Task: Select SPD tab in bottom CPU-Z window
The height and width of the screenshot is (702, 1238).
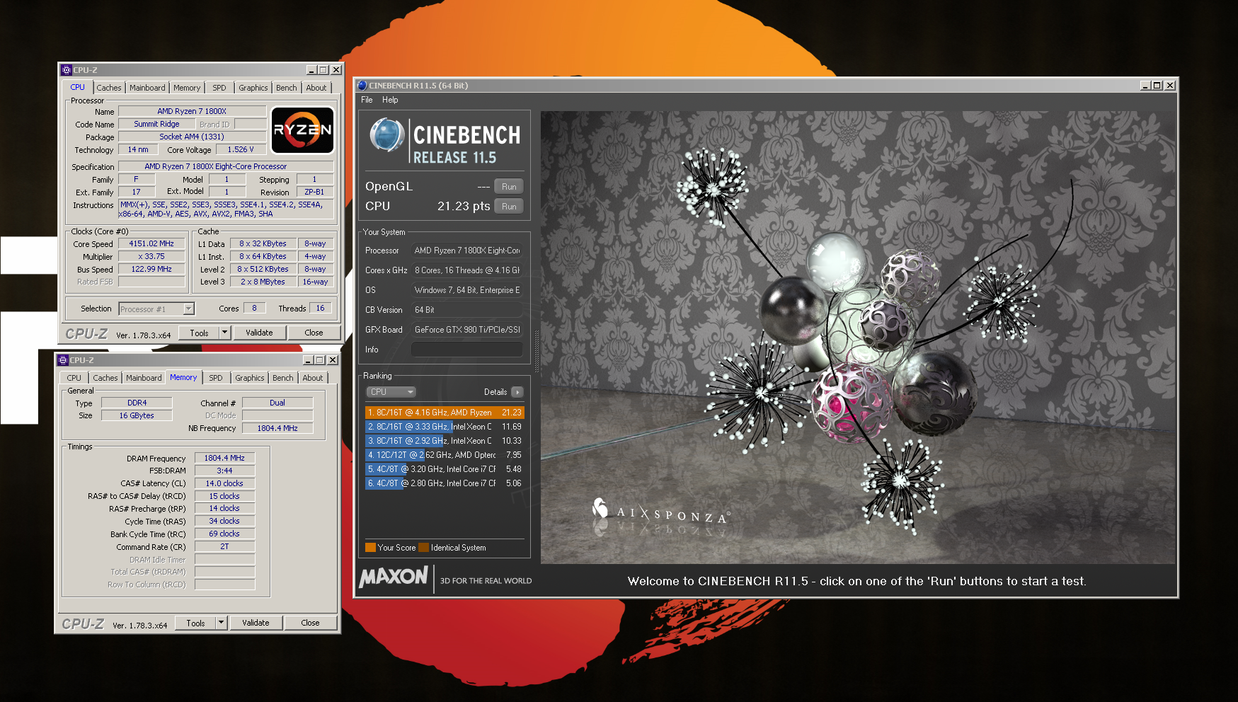Action: [x=216, y=378]
